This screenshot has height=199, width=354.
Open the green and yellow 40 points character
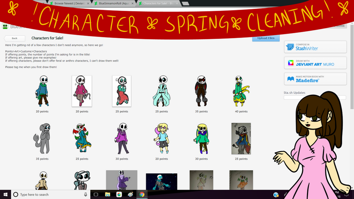241,91
